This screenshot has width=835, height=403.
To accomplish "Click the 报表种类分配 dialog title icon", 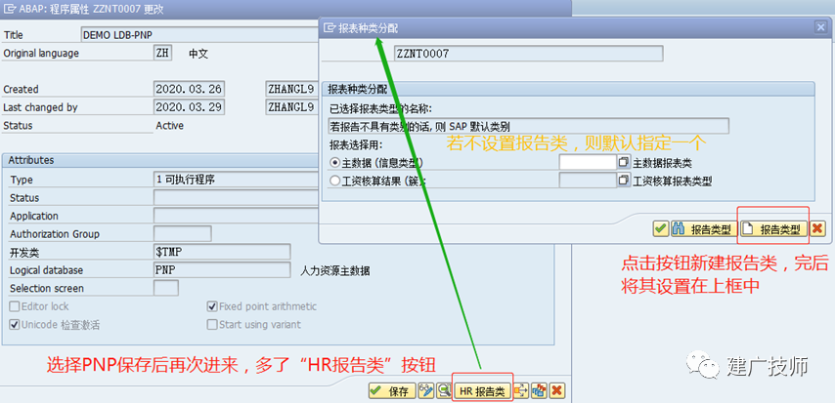I will (330, 27).
